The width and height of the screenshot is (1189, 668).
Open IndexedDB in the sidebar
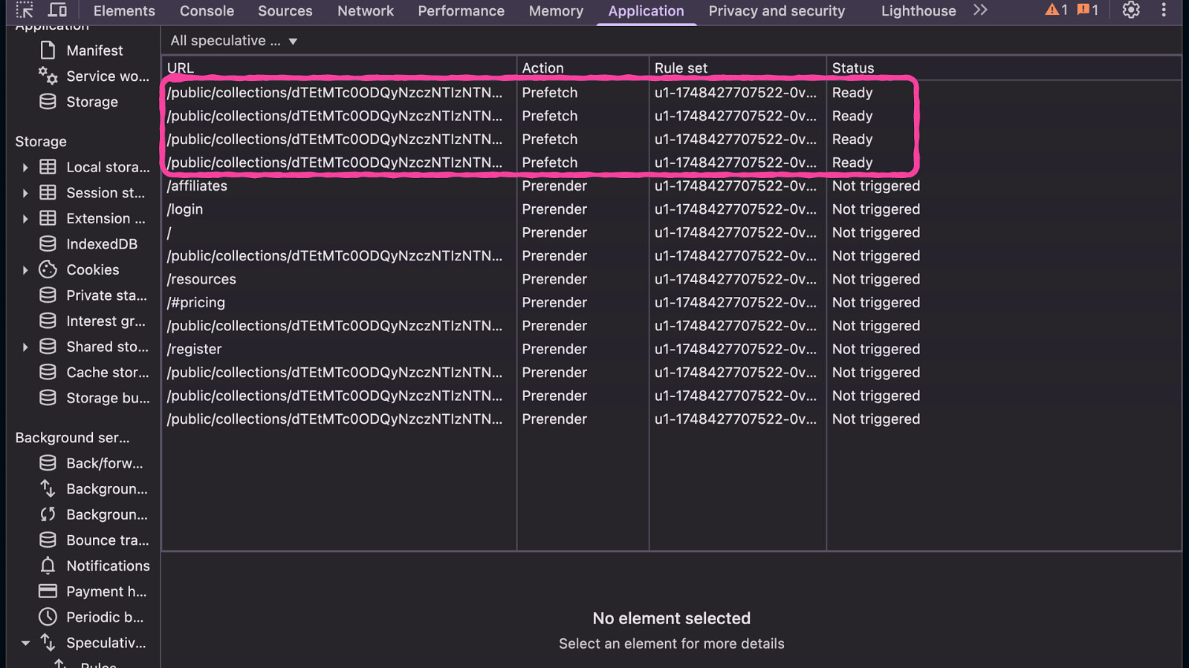tap(101, 244)
